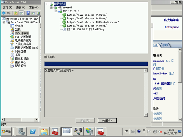Click the info icon for PathPing entry
The height and width of the screenshot is (137, 183).
(64, 29)
